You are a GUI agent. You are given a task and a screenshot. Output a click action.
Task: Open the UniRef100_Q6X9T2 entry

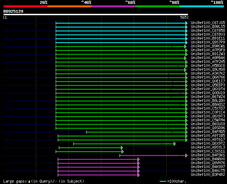coord(208,144)
